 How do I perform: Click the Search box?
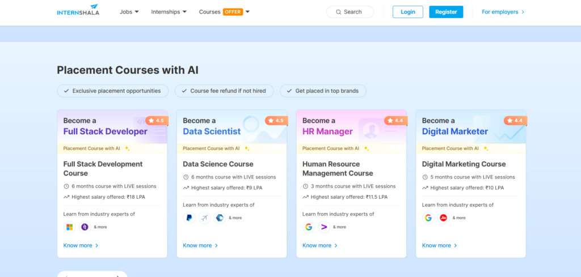tap(350, 12)
